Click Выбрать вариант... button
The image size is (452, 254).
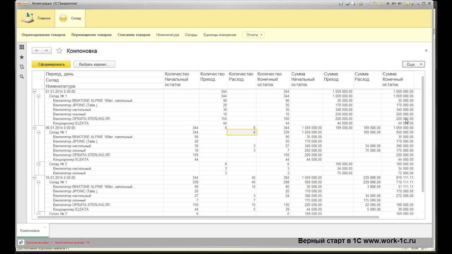pos(94,64)
